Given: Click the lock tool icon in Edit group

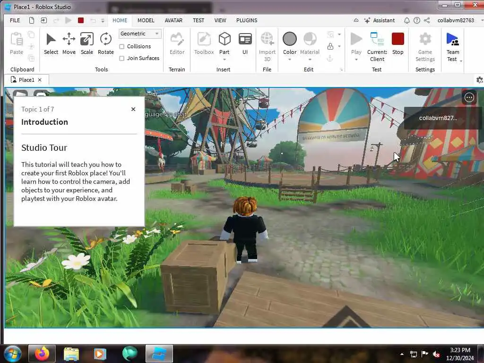Looking at the screenshot, I should (x=330, y=46).
